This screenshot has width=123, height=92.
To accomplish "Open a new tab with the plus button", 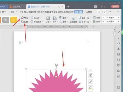I will [x=68, y=7].
